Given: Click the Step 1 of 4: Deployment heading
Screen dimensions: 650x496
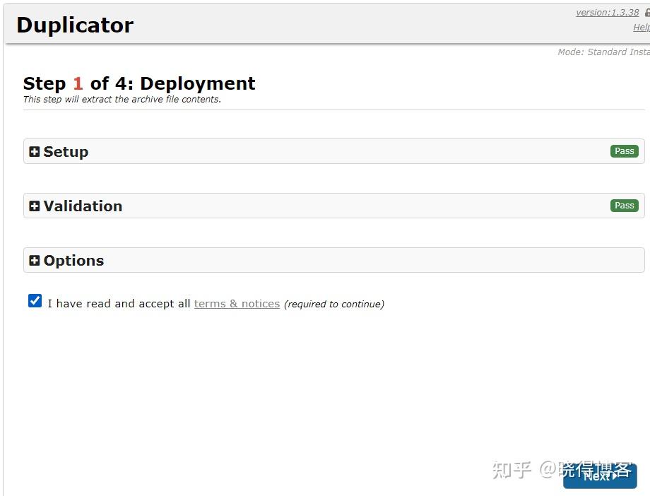Looking at the screenshot, I should 139,83.
